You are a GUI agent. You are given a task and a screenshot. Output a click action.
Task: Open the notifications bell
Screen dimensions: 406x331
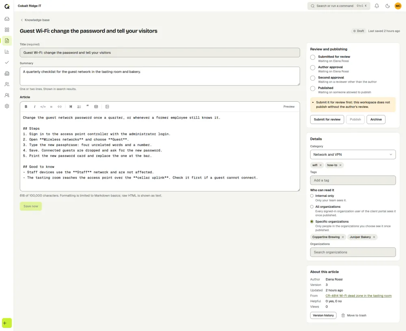tap(377, 6)
